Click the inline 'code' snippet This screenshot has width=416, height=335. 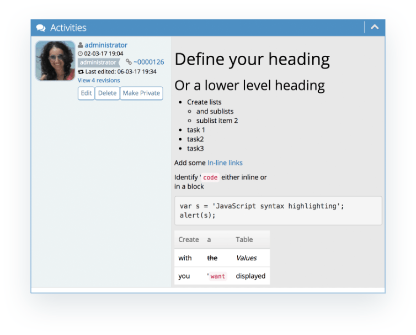(x=210, y=177)
